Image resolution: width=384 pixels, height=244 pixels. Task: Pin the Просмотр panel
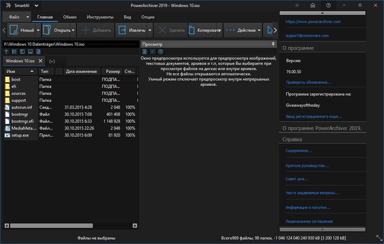(273, 44)
